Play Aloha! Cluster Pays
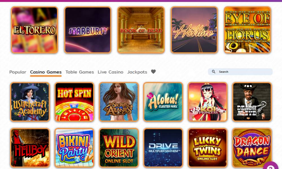The width and height of the screenshot is (282, 169). coord(163,102)
